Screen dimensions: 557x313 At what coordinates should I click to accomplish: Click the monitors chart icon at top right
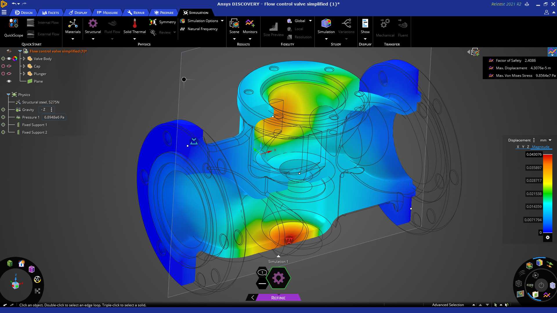click(552, 52)
